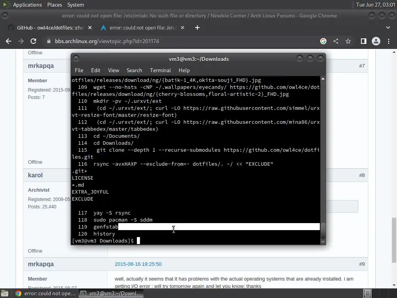Click the address bar URL
The width and height of the screenshot is (397, 298).
(x=107, y=41)
